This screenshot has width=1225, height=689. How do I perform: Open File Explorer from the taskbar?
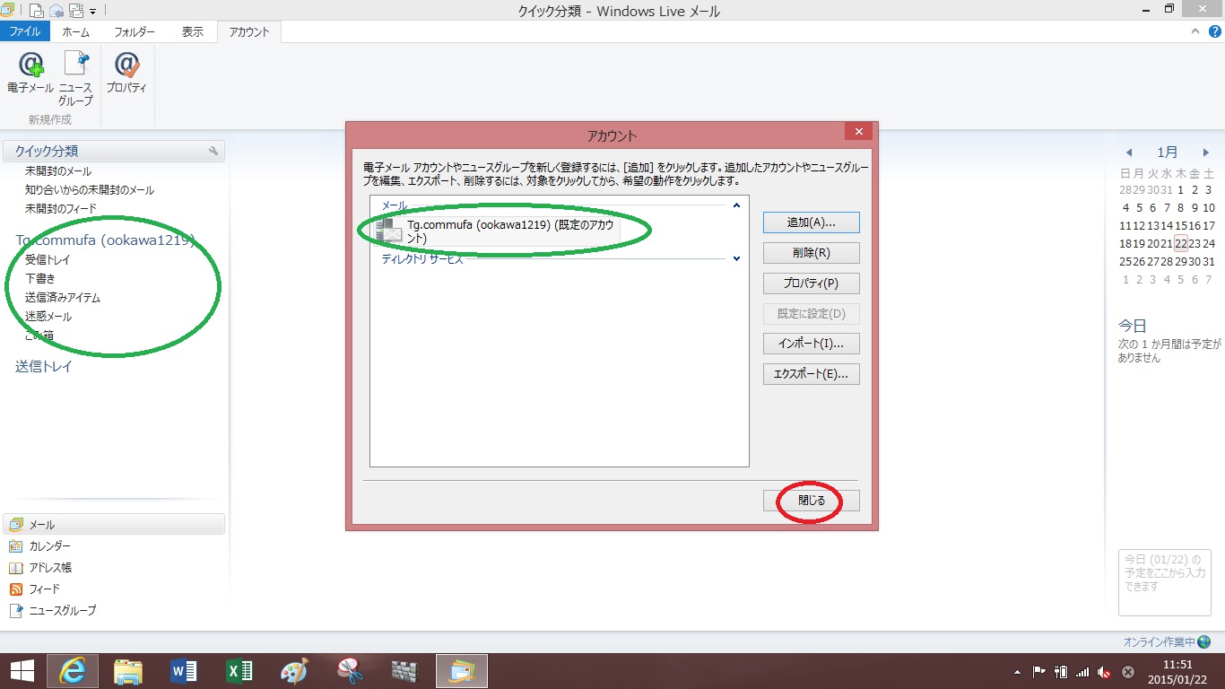(128, 671)
